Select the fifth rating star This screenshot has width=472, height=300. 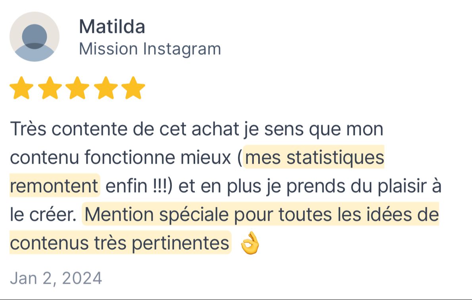(133, 88)
